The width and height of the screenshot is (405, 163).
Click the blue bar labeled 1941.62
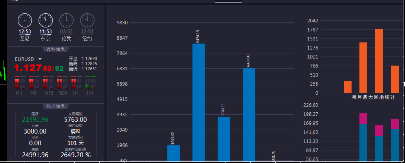[174, 154]
